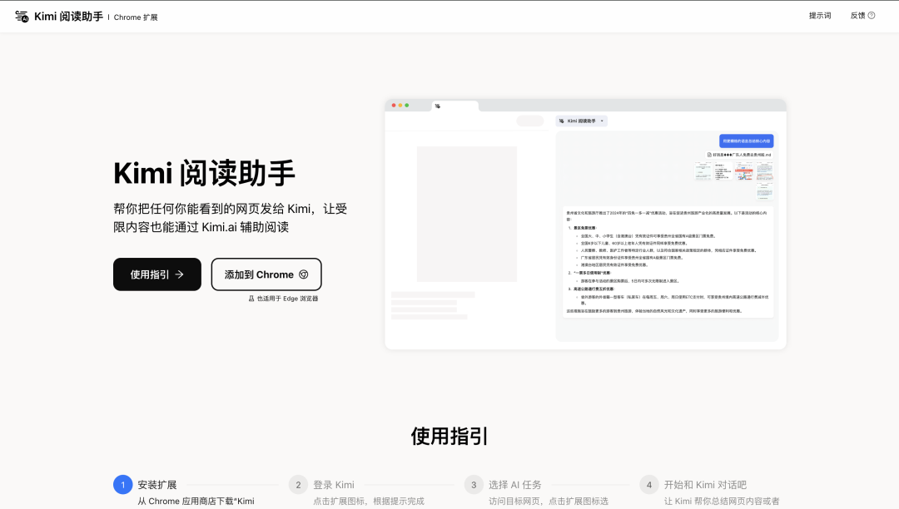Click the Kimi 阅读助手 main headline
The height and width of the screenshot is (509, 899).
(x=204, y=173)
